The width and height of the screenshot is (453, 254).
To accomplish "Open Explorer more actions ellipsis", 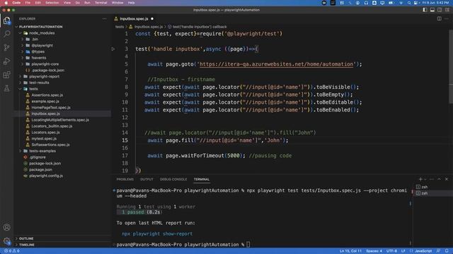I will tap(104, 19).
